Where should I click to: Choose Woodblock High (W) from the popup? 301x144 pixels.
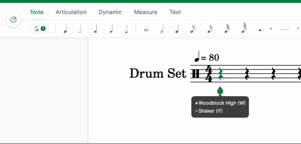pos(220,103)
